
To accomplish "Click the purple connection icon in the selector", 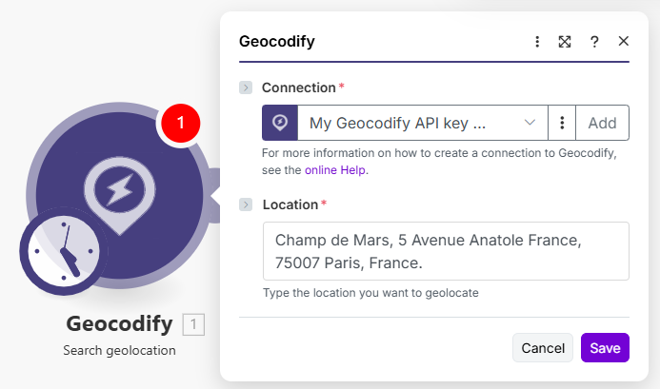I will (280, 123).
